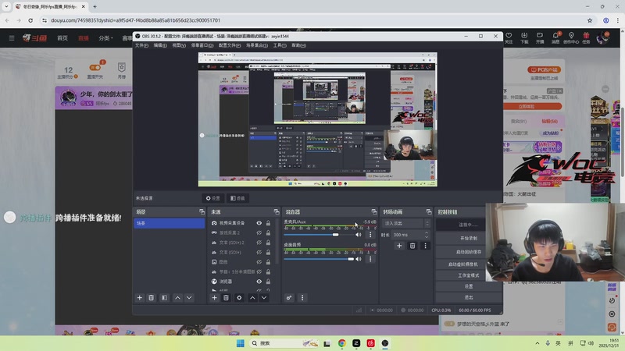Open OBS 停靠窗口 menu
Image resolution: width=625 pixels, height=351 pixels.
(202, 45)
